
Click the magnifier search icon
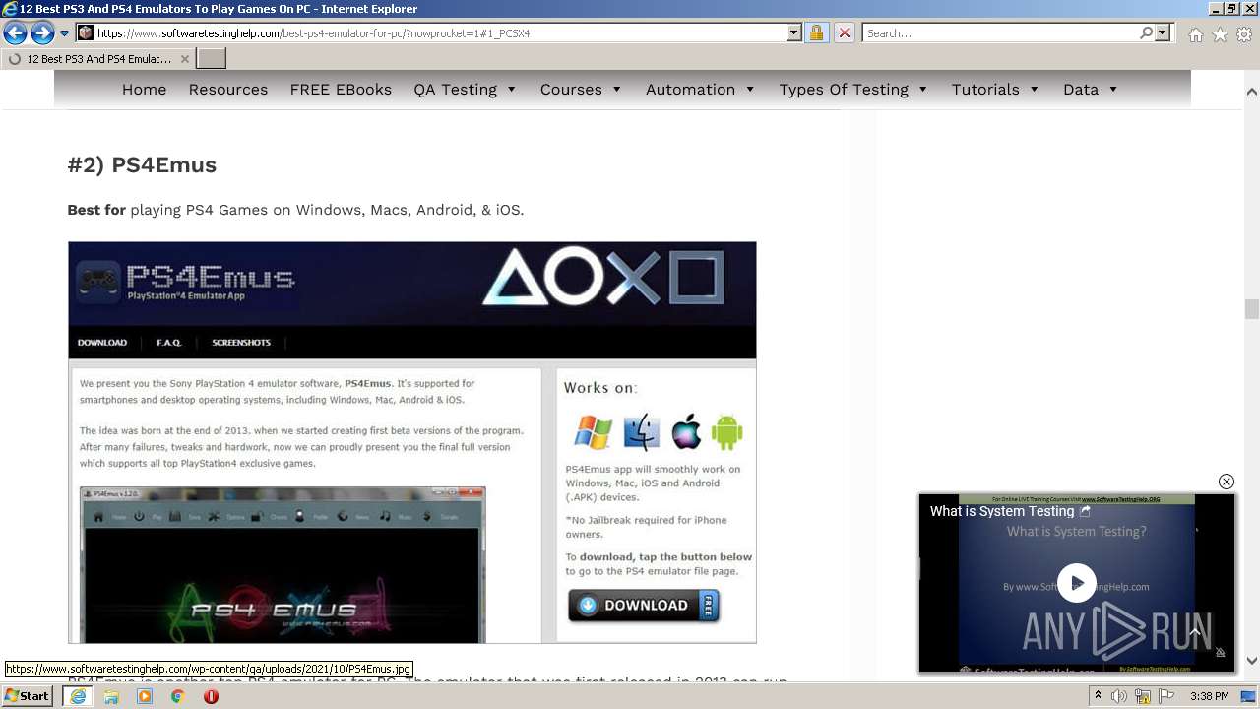pyautogui.click(x=1146, y=32)
